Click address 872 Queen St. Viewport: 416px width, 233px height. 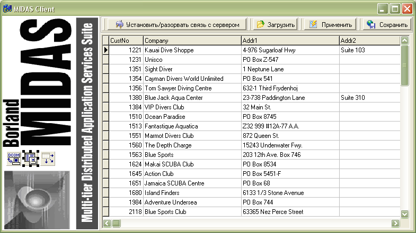(290, 136)
